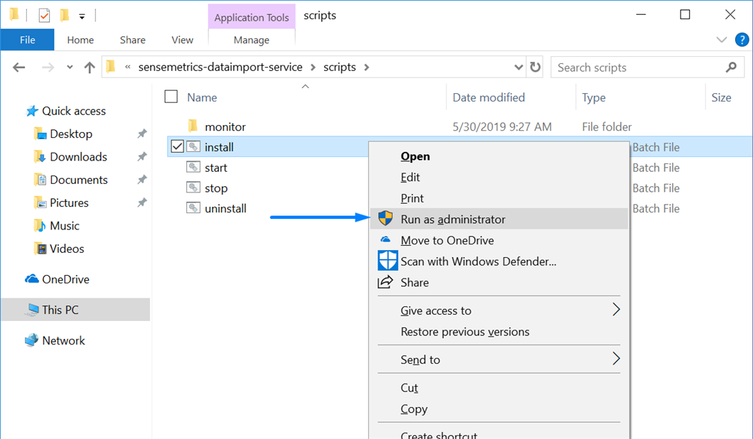Toggle the select all items checkbox
753x439 pixels.
171,97
